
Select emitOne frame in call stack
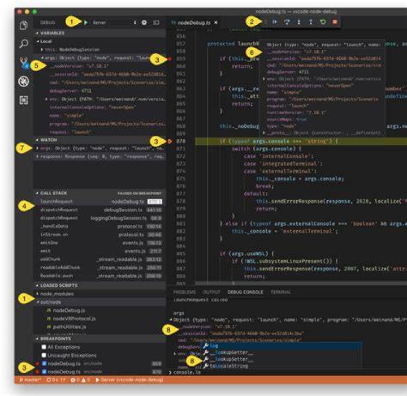[99, 243]
